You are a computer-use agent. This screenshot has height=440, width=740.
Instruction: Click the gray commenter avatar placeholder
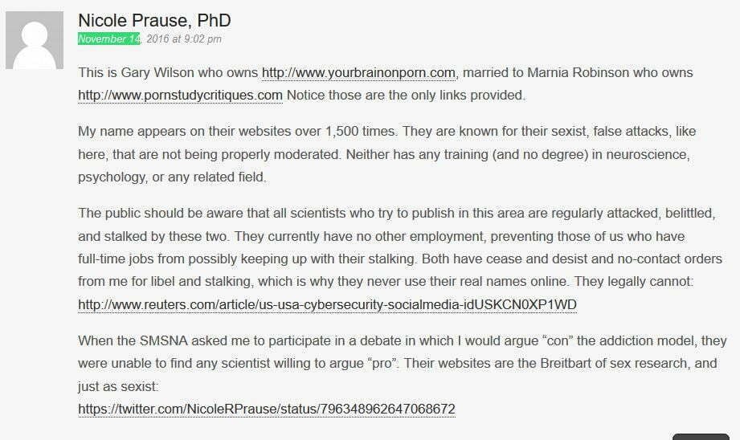click(x=36, y=40)
